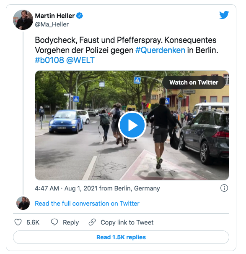246x254 pixels.
Task: Open the @WELT mention
Action: coord(80,60)
